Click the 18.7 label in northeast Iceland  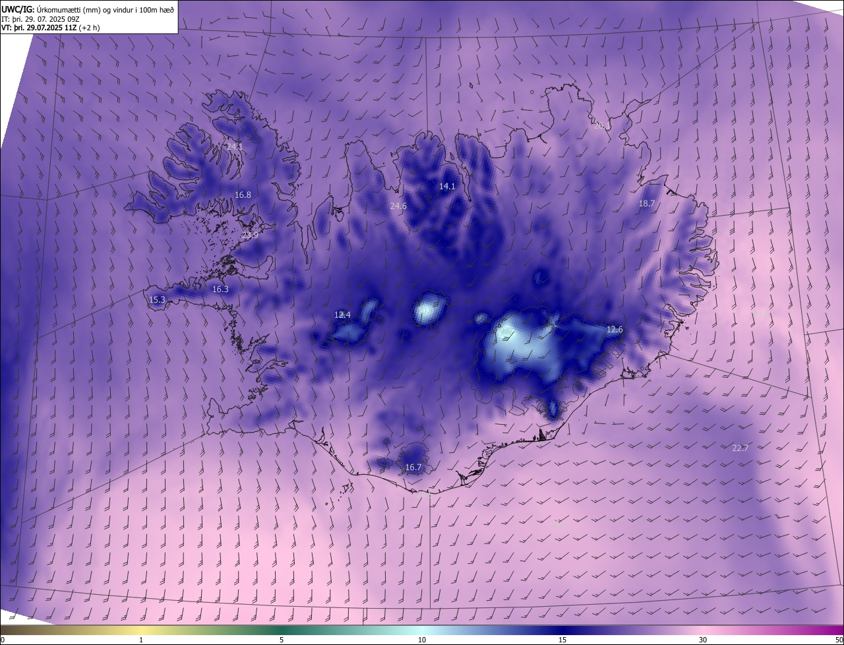(x=647, y=204)
